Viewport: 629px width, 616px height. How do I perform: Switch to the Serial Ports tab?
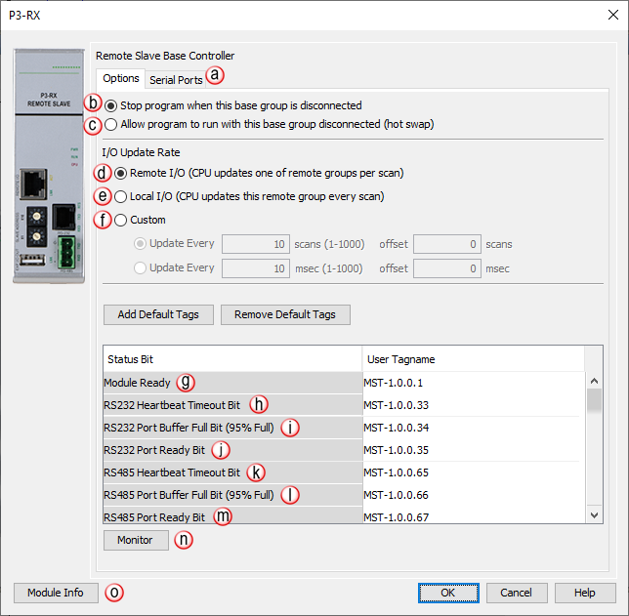(176, 80)
